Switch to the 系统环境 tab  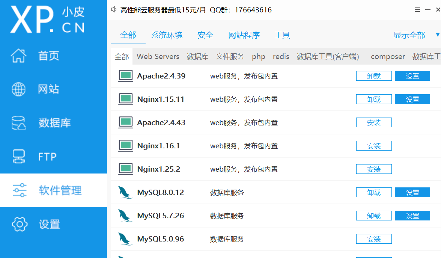click(x=167, y=35)
